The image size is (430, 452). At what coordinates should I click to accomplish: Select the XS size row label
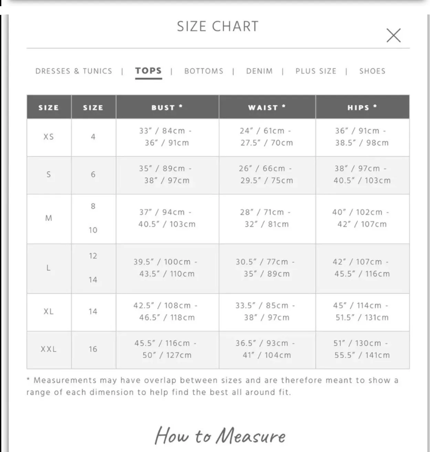pyautogui.click(x=49, y=137)
